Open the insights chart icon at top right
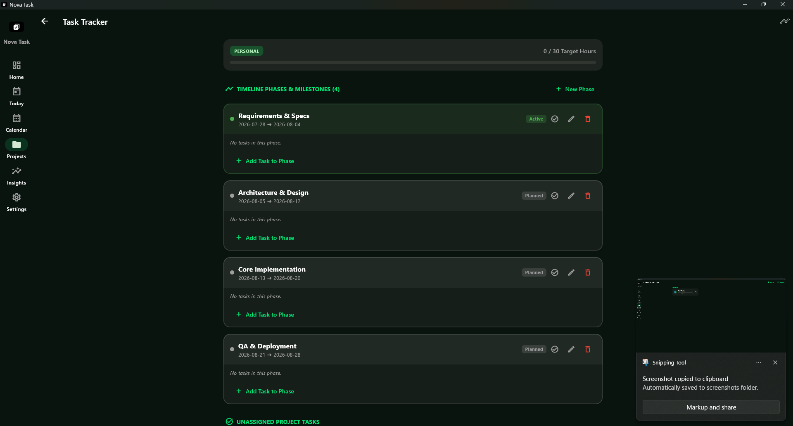Screen dimensions: 793x426 pyautogui.click(x=784, y=21)
